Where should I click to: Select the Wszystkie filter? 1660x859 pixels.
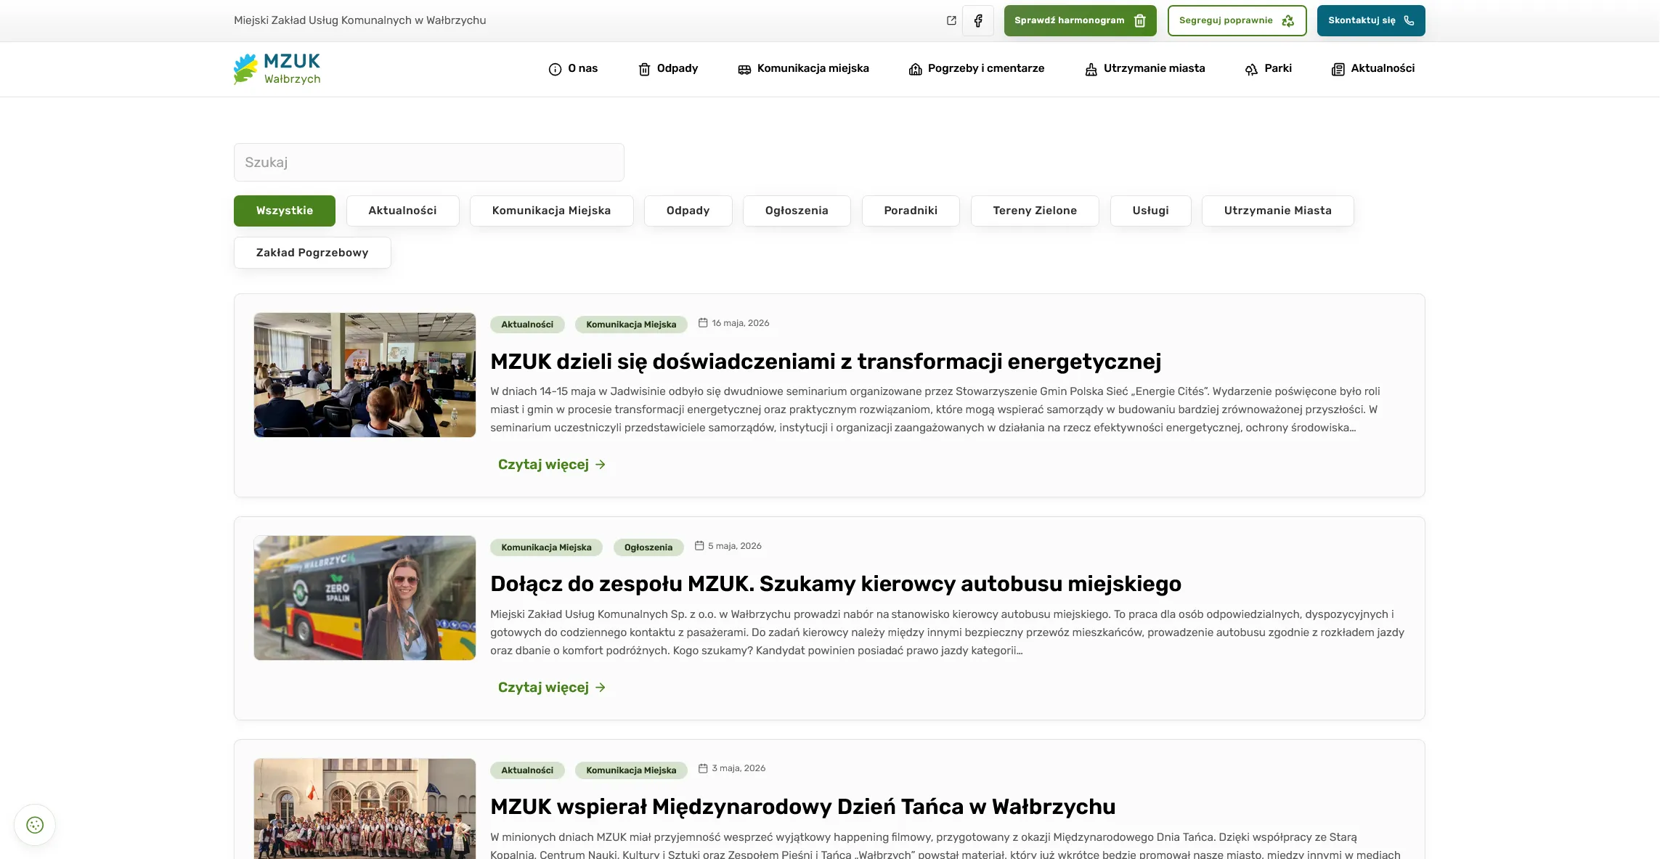coord(285,211)
